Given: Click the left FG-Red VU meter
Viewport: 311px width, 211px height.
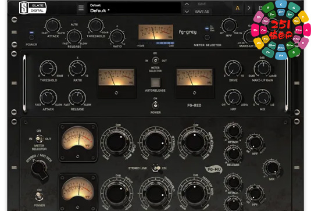Looking at the screenshot, I should coord(116,77).
